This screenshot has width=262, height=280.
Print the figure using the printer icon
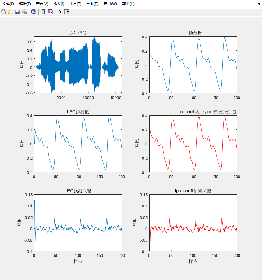pos(24,12)
